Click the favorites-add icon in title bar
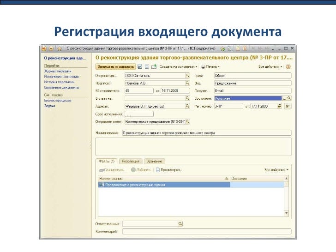Screen dimensions: 336x252 click(222, 48)
